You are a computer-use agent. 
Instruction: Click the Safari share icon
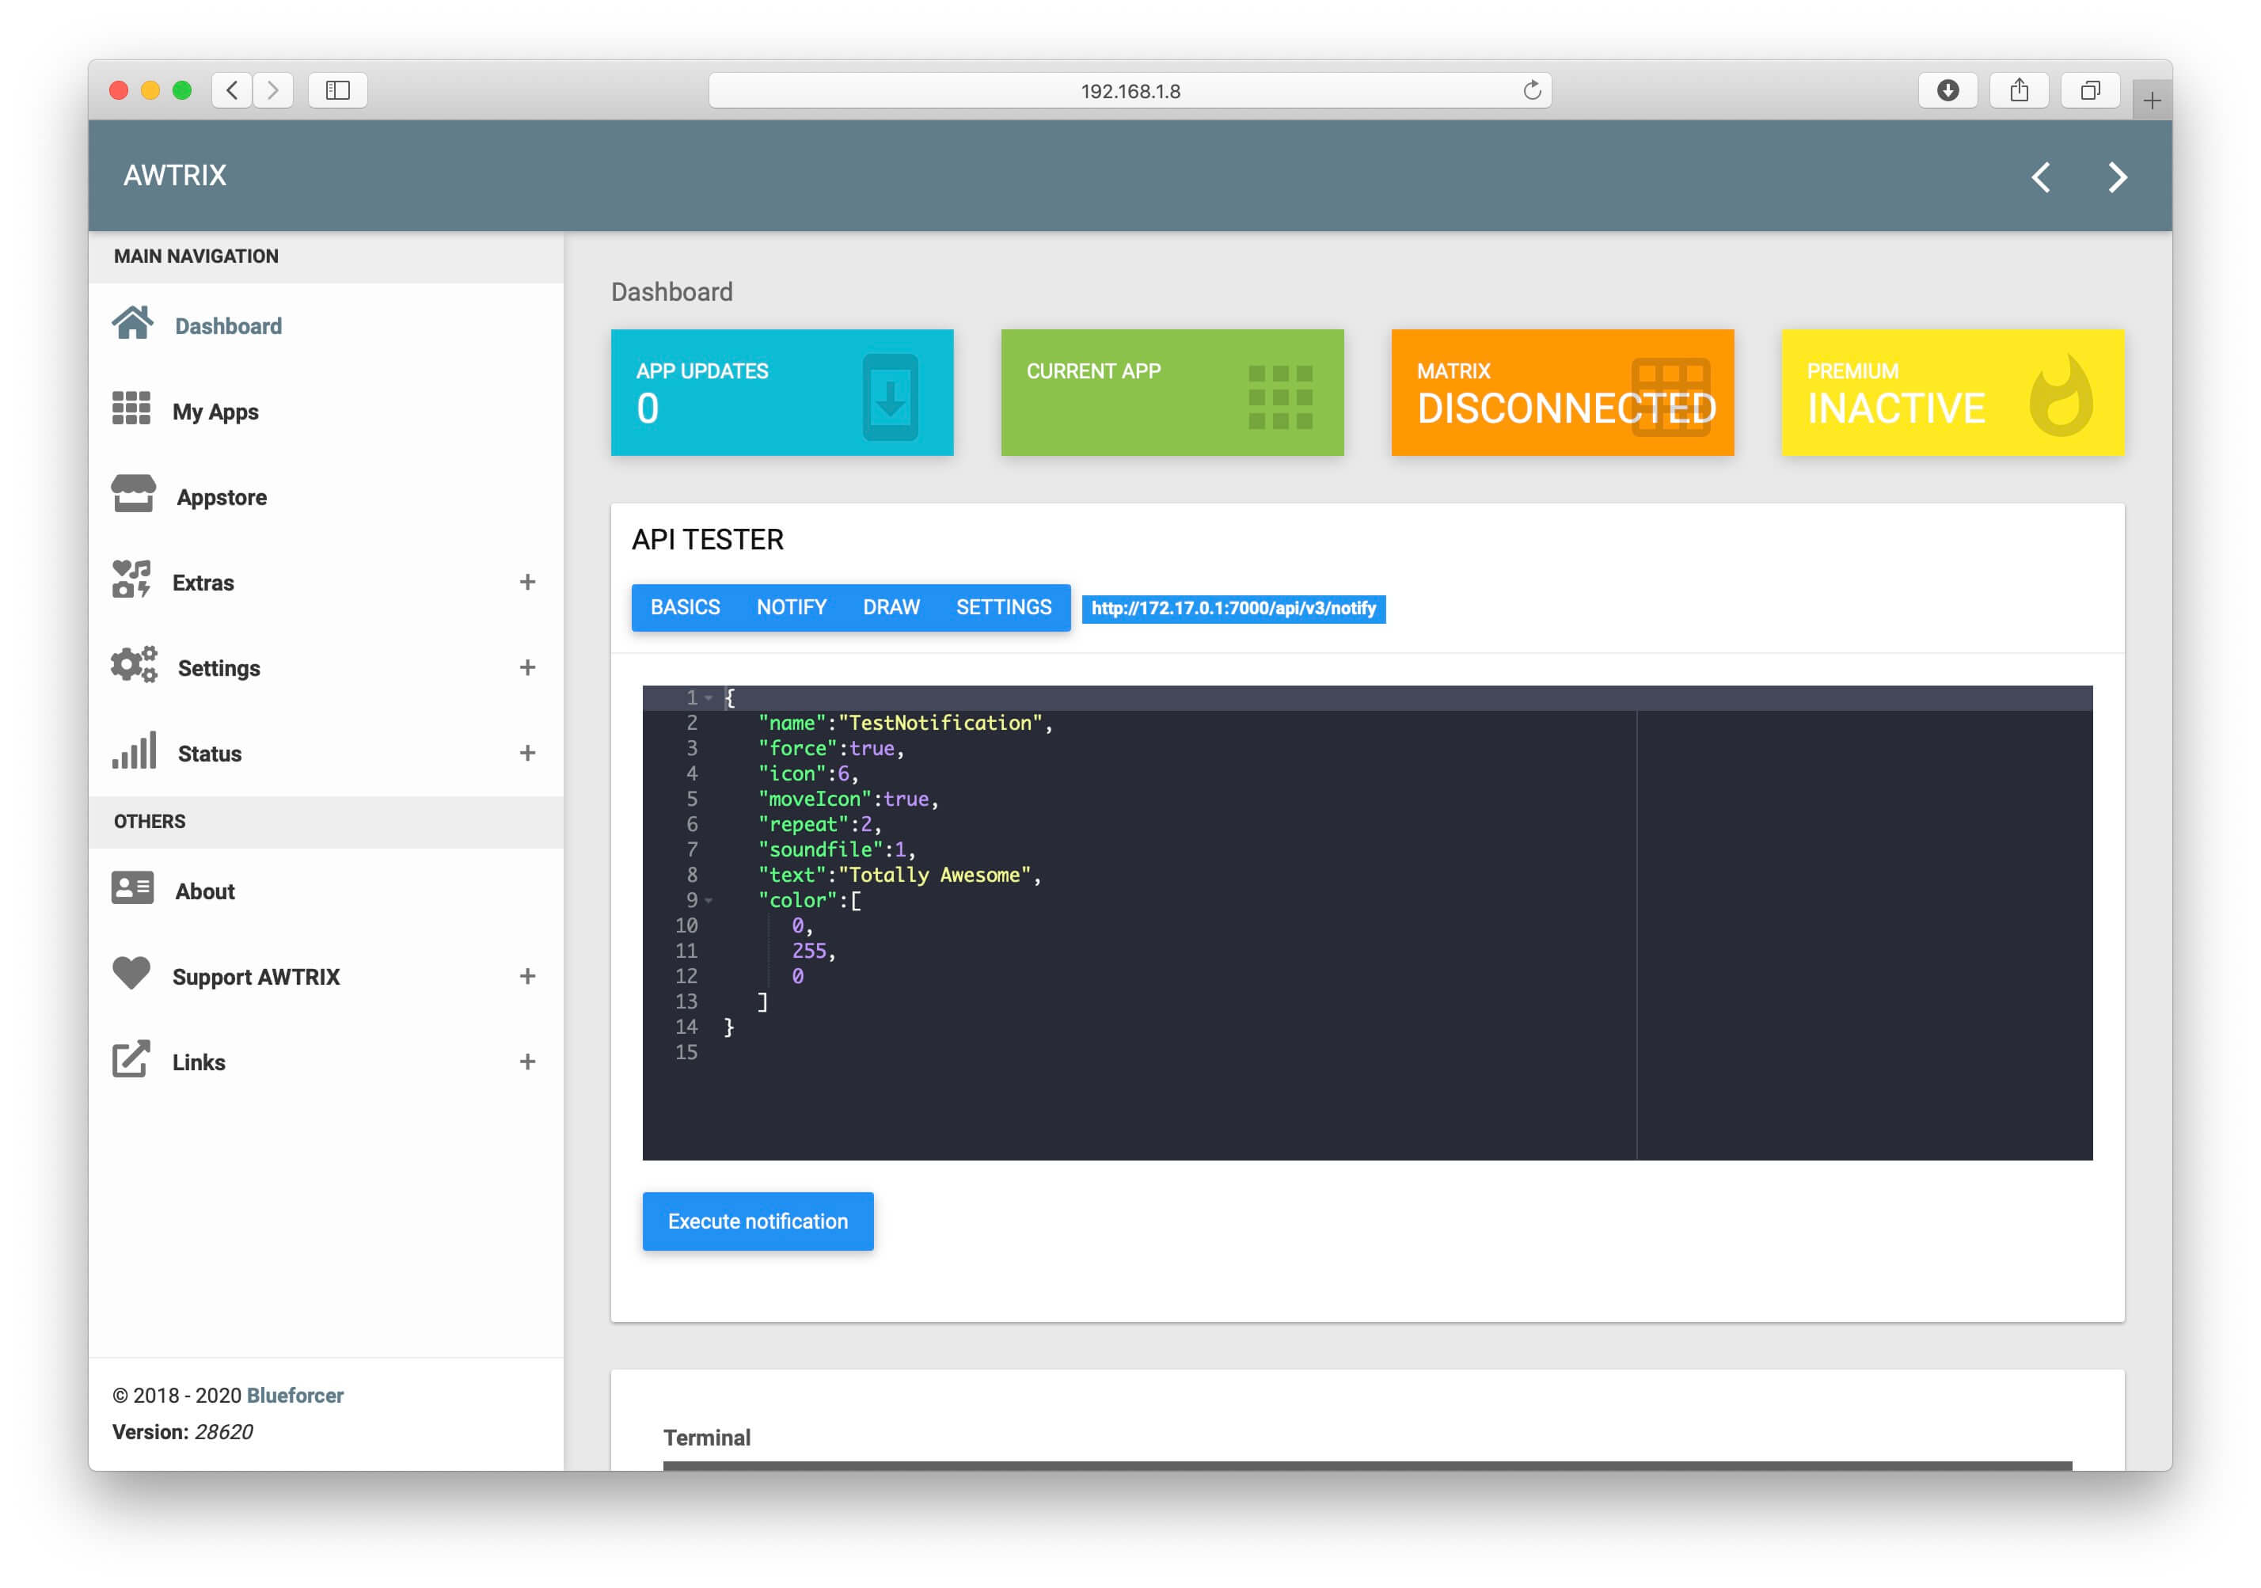2018,90
